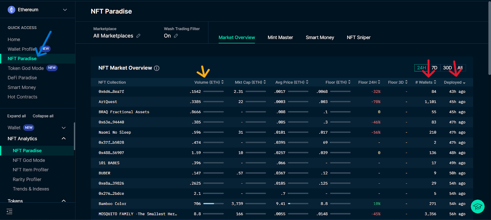Viewport: 491px width, 220px height.
Task: Click the main page vertical scrollbar
Action: pyautogui.click(x=489, y=38)
